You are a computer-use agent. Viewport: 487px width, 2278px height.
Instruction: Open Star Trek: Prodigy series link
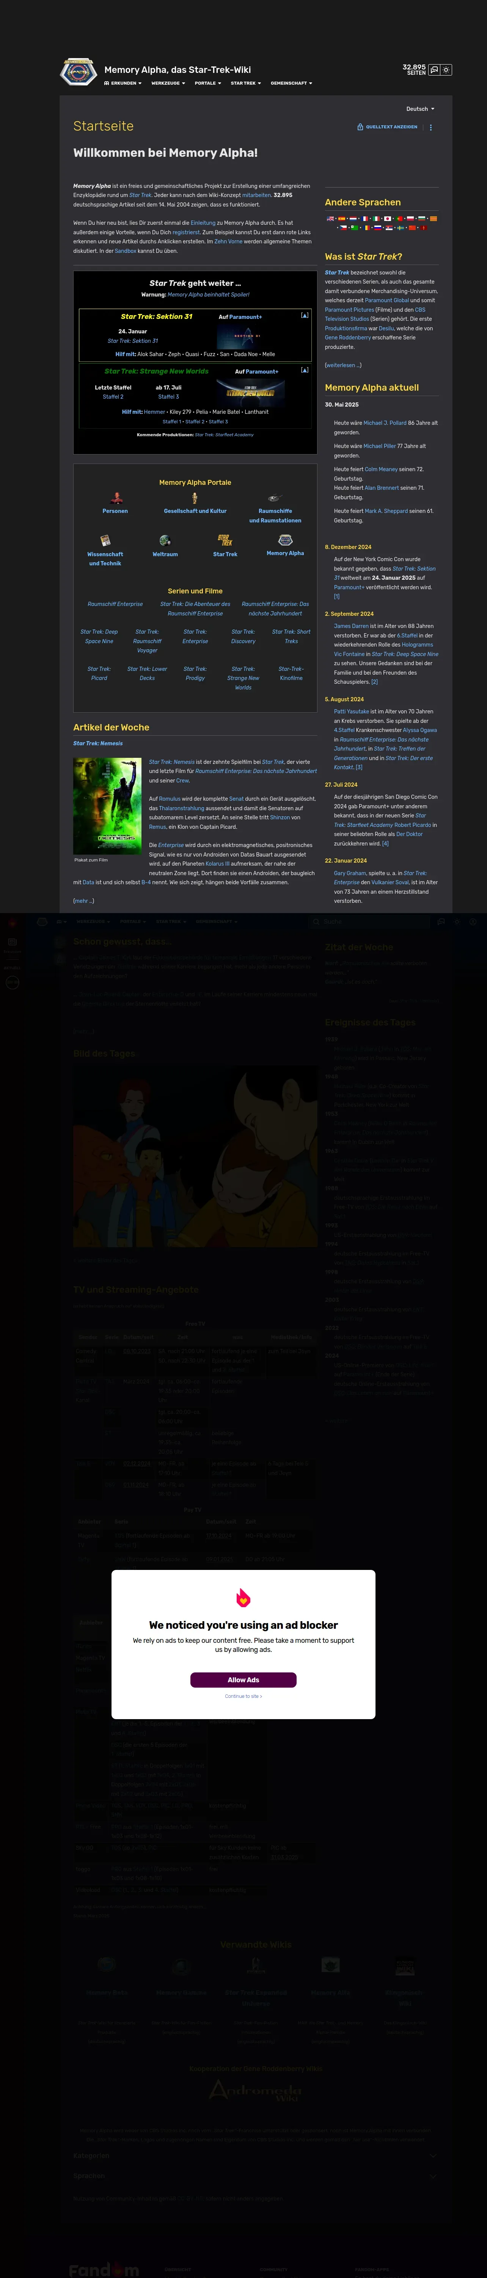195,673
